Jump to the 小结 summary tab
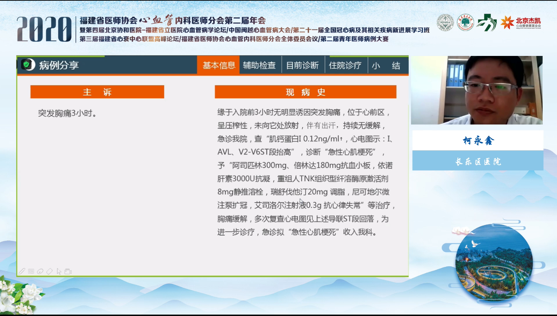This screenshot has width=557, height=316. (x=386, y=65)
